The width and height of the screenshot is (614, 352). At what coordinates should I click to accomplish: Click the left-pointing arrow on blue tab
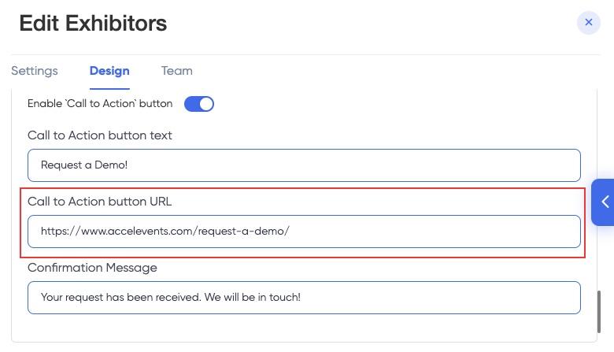[606, 202]
